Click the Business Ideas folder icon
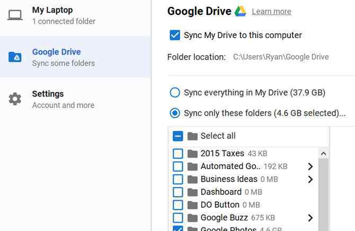The image size is (355, 231). pos(192,180)
